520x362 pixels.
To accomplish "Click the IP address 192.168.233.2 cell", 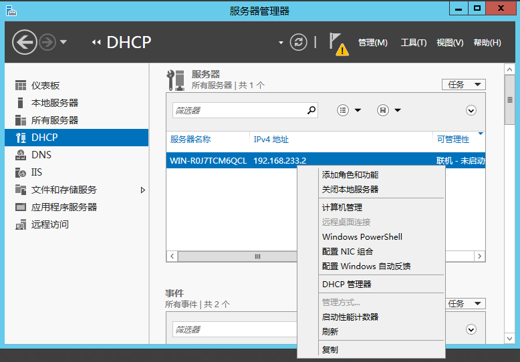I will click(x=280, y=160).
